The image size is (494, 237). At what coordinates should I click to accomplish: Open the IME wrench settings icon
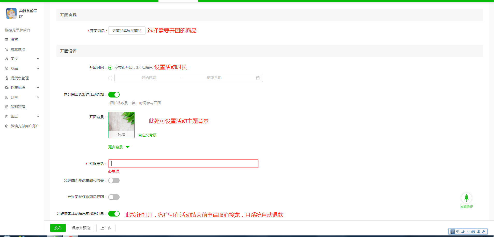coord(484,232)
